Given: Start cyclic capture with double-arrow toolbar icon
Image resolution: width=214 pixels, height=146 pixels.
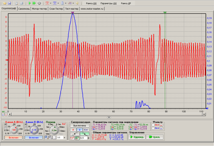Looking at the screenshot, I should [x=34, y=3].
